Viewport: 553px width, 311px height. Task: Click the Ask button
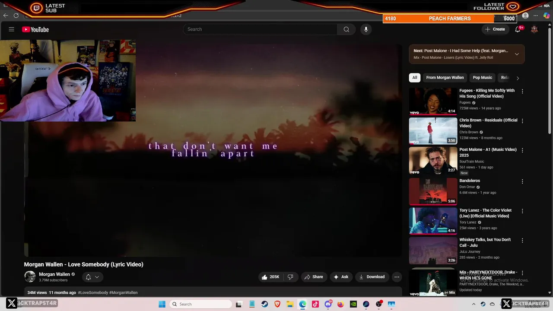point(341,277)
